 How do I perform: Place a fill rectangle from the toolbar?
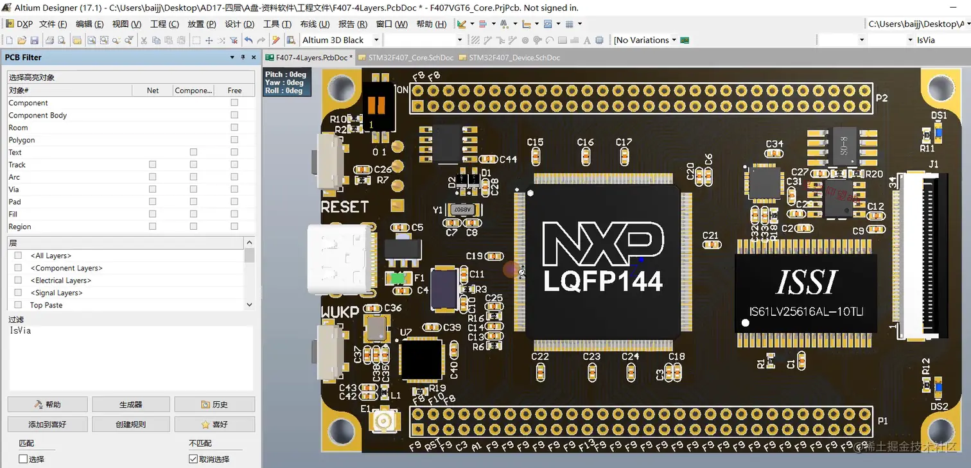tap(563, 40)
